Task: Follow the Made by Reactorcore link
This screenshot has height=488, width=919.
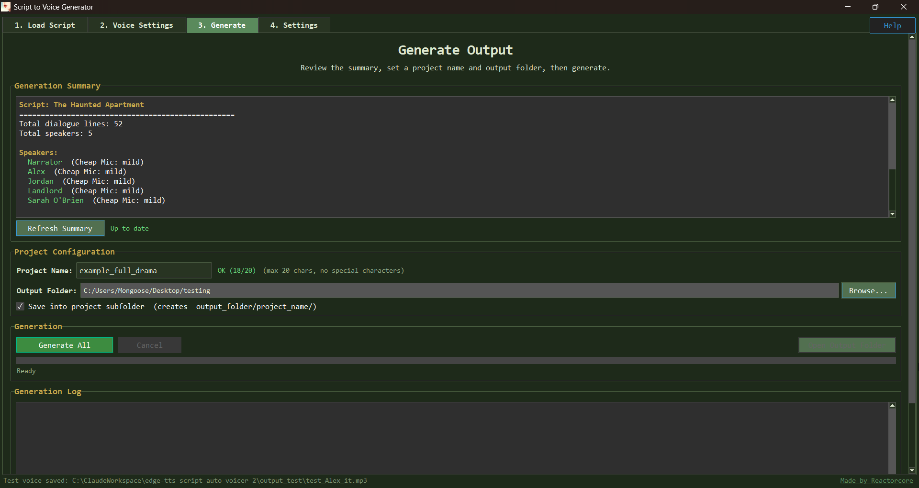Action: coord(876,481)
